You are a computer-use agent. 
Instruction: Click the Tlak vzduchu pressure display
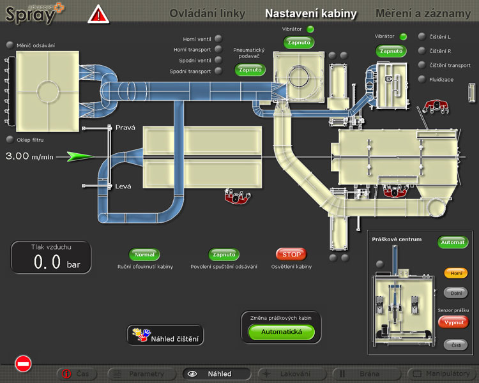point(50,257)
